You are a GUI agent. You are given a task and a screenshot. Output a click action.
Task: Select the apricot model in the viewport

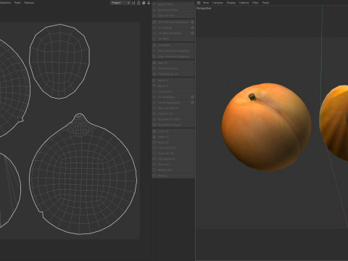coord(267,127)
